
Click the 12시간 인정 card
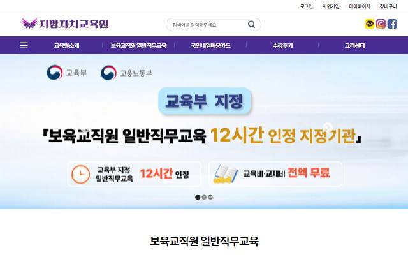[x=134, y=174]
